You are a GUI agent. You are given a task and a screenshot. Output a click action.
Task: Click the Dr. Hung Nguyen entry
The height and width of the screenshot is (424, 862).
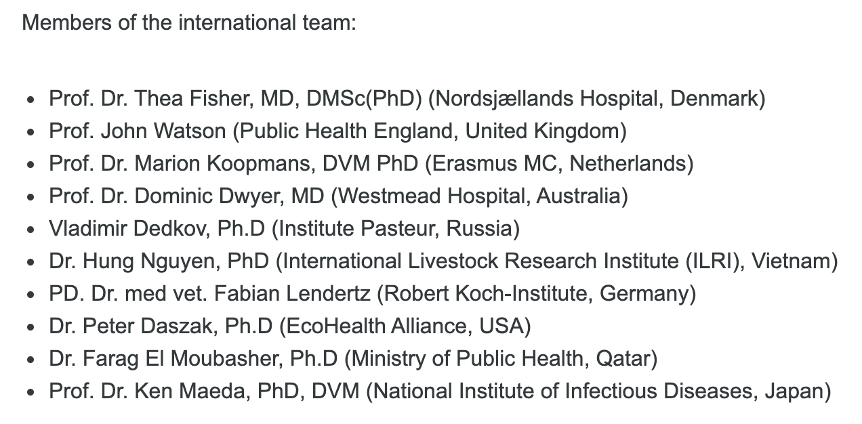[443, 261]
